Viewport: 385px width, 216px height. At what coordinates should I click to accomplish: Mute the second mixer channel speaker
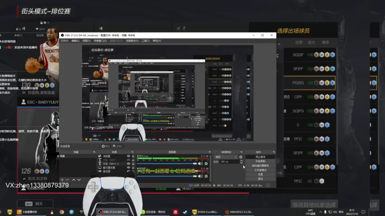201,176
